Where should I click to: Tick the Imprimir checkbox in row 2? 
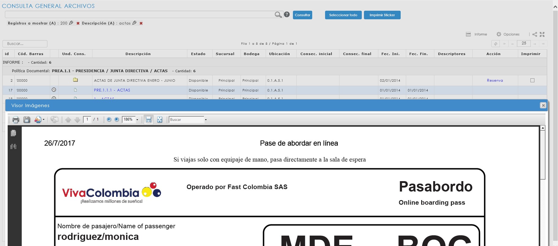(x=532, y=80)
